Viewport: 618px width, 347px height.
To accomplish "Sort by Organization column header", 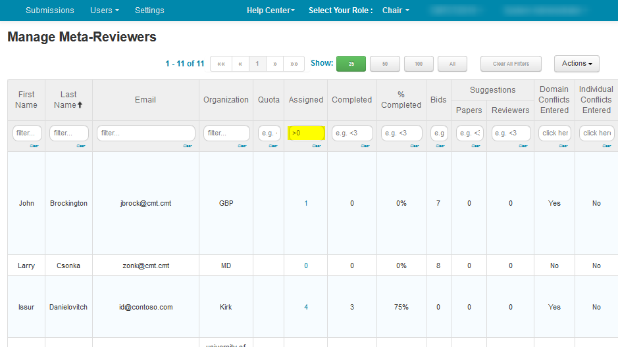I will pyautogui.click(x=226, y=100).
